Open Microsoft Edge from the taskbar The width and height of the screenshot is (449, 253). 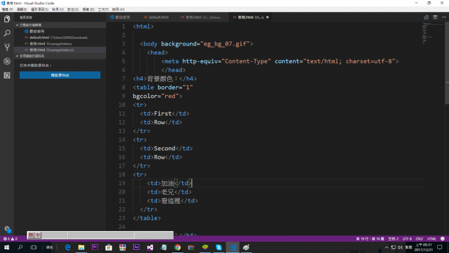[67, 247]
